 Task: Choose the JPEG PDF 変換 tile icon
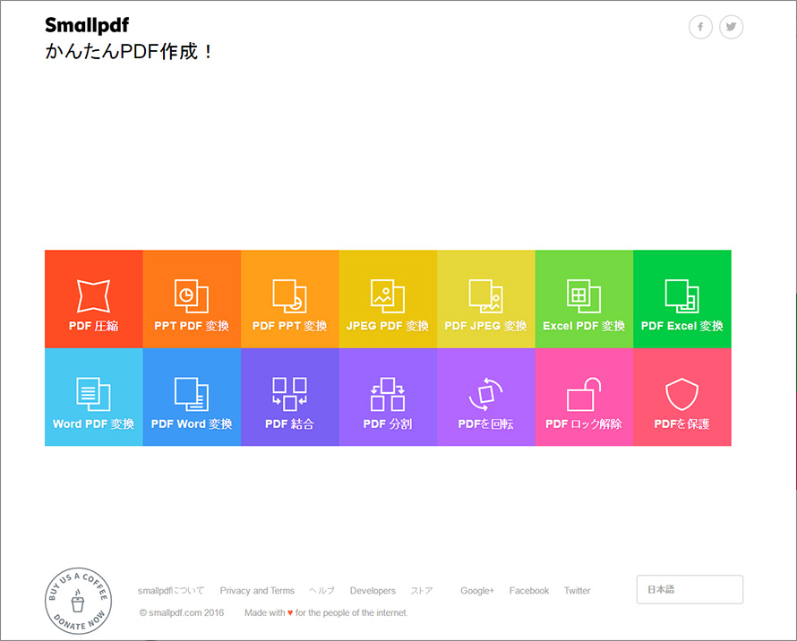(388, 295)
